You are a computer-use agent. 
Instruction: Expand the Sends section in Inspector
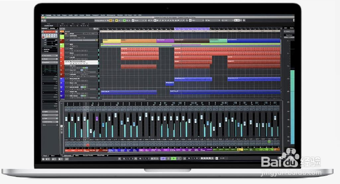(x=50, y=115)
